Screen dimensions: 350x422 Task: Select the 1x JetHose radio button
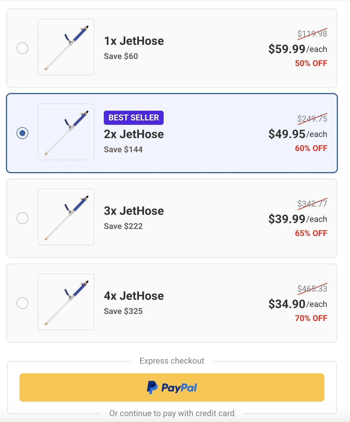(22, 48)
